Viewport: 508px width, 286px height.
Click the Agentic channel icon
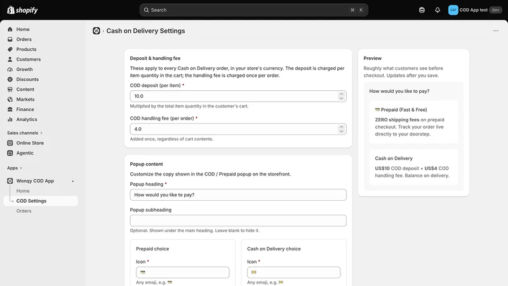[10, 153]
